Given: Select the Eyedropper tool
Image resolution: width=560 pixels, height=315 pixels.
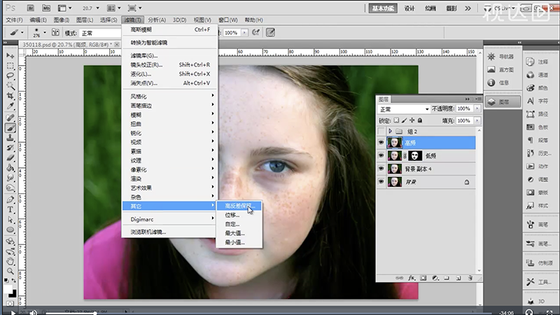Looking at the screenshot, I should 10,106.
